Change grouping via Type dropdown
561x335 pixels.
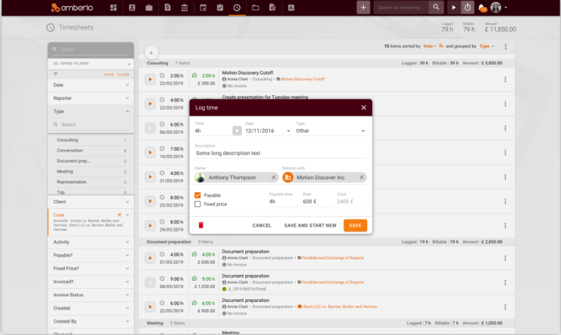tap(487, 46)
